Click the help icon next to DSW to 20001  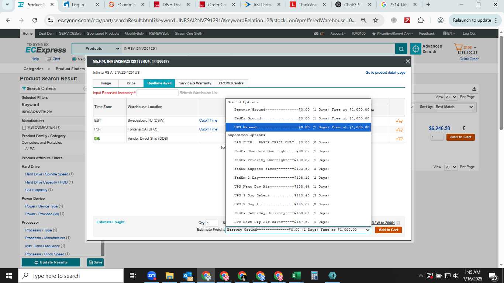[x=398, y=223]
